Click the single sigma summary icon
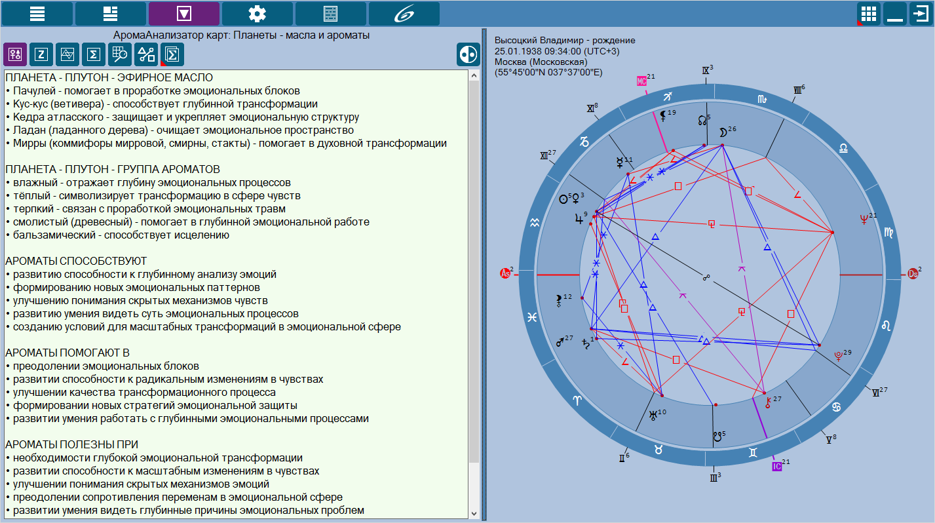Viewport: 935px width, 523px height. pyautogui.click(x=93, y=55)
